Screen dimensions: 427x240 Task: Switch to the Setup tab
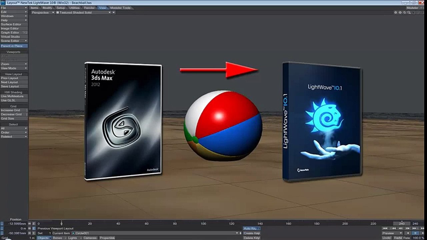[x=61, y=8]
